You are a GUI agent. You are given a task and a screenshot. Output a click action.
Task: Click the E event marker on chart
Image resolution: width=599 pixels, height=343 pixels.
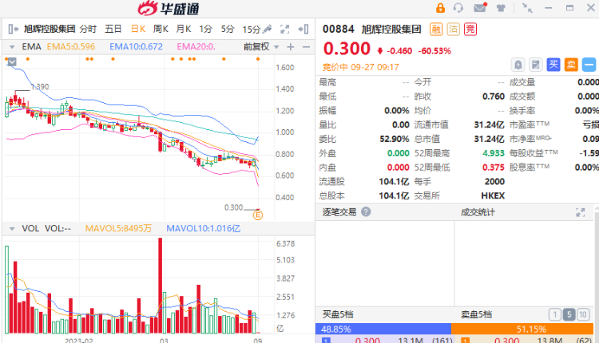[x=258, y=215]
